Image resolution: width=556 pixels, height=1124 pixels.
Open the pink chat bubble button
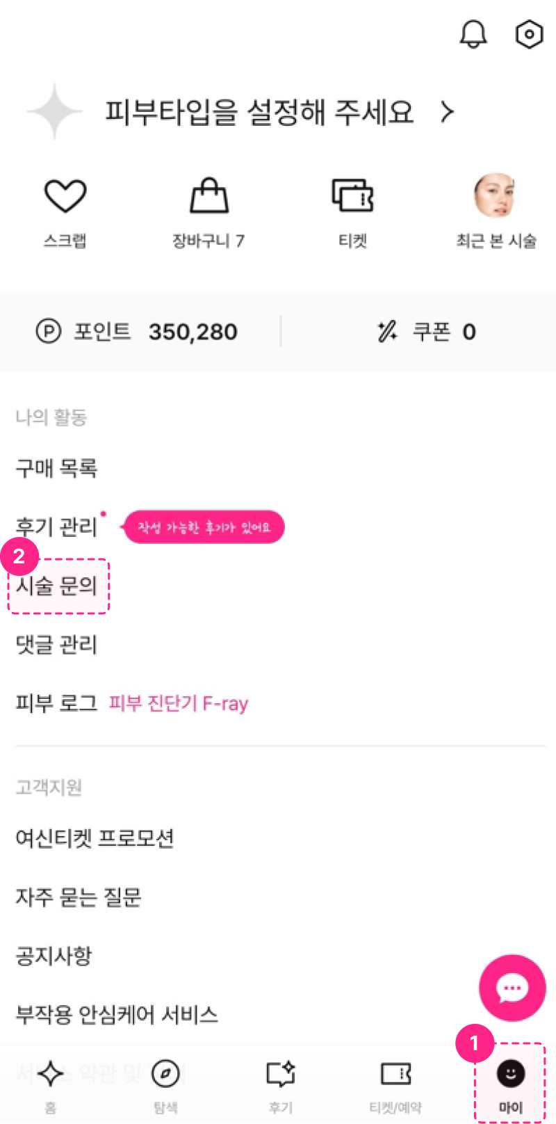[512, 988]
